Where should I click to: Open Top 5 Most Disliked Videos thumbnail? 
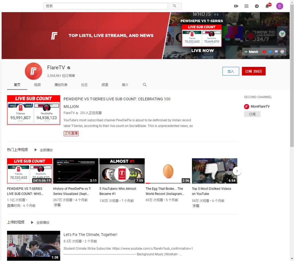coord(215,171)
